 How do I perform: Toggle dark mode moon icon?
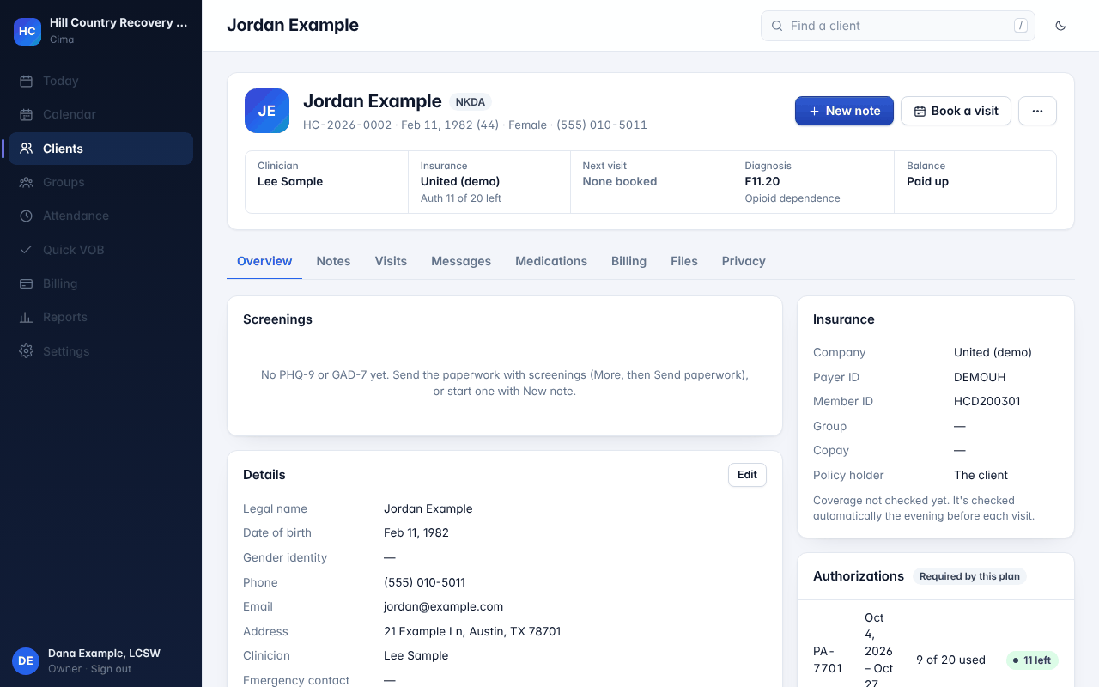1060,26
